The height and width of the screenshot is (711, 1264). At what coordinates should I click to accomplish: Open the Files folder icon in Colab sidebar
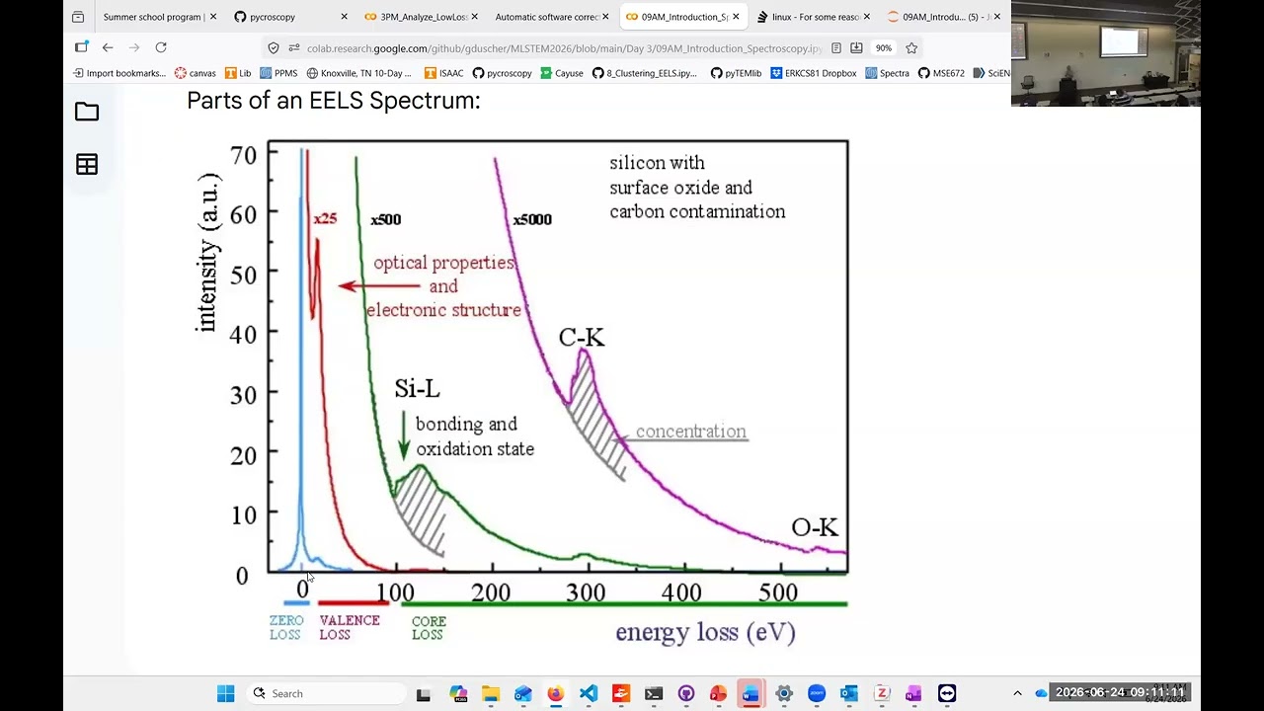(x=87, y=112)
